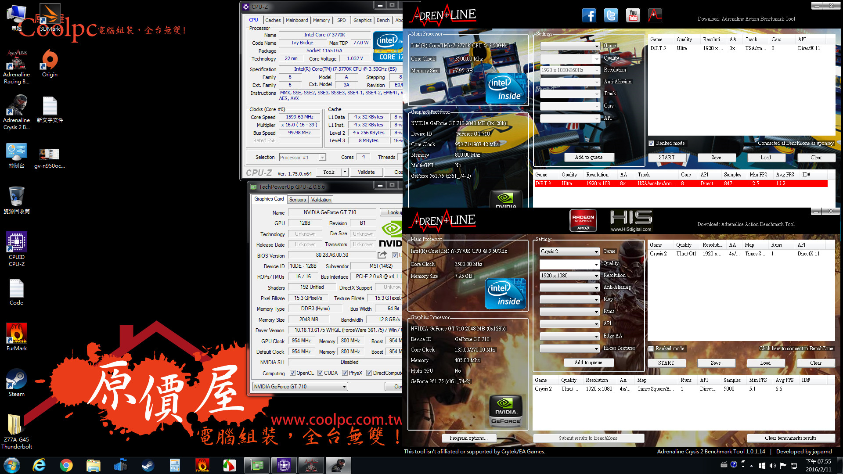Switch to the Mainboard tab in CPU-Z
Viewport: 843px width, 474px height.
(x=297, y=20)
